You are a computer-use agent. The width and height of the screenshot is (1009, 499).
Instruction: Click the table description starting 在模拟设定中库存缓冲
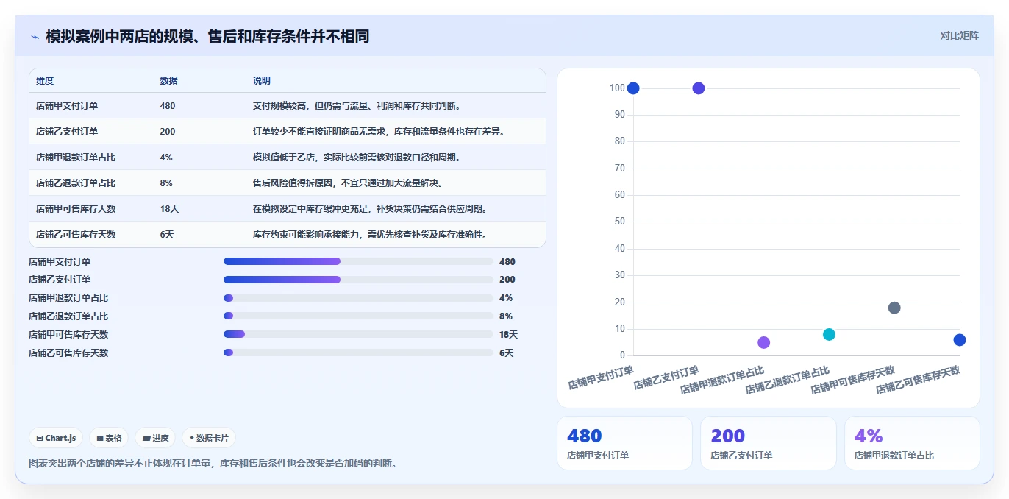tap(370, 209)
